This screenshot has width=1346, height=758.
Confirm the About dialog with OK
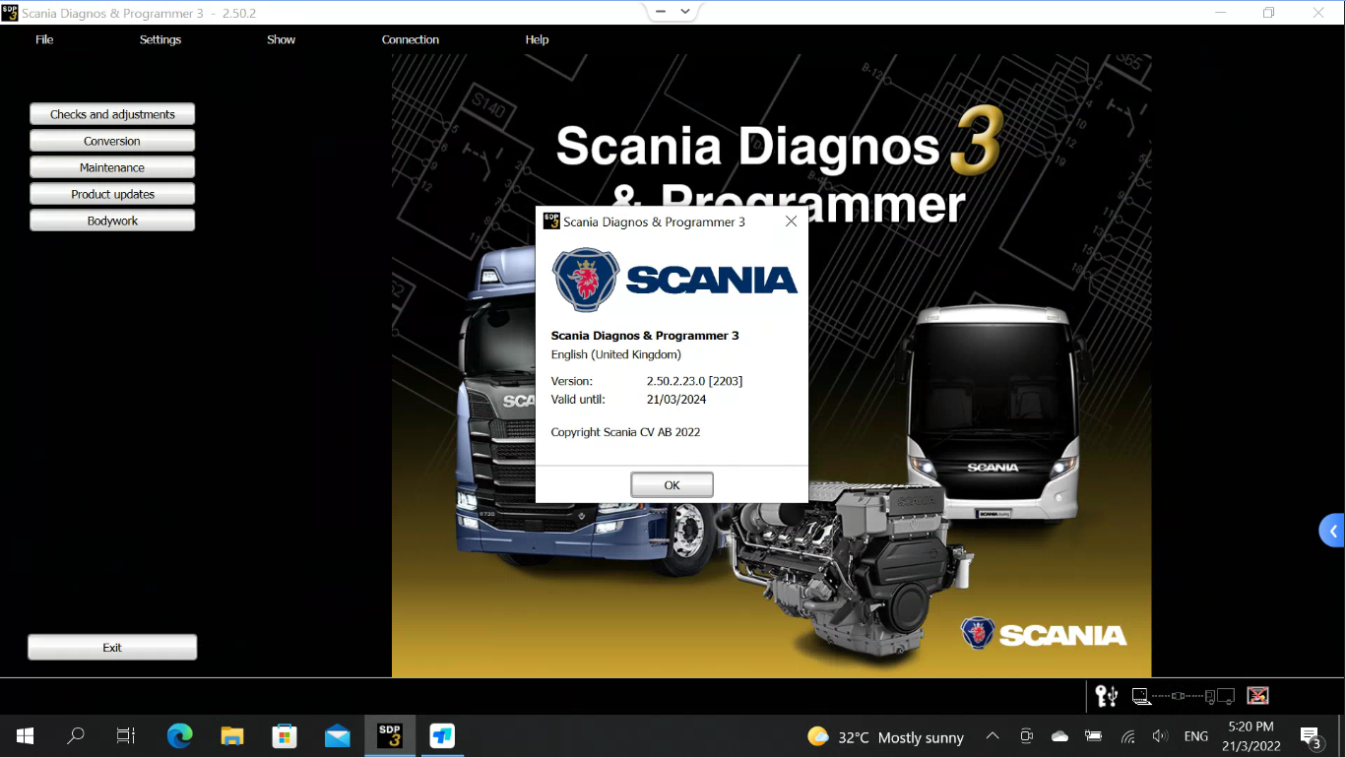pyautogui.click(x=672, y=484)
